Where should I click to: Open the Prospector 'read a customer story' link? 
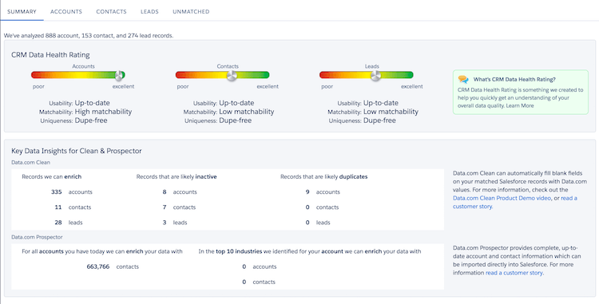click(514, 273)
